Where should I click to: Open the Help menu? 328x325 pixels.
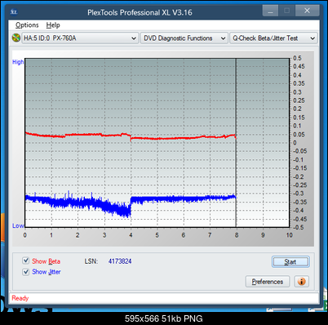click(53, 25)
